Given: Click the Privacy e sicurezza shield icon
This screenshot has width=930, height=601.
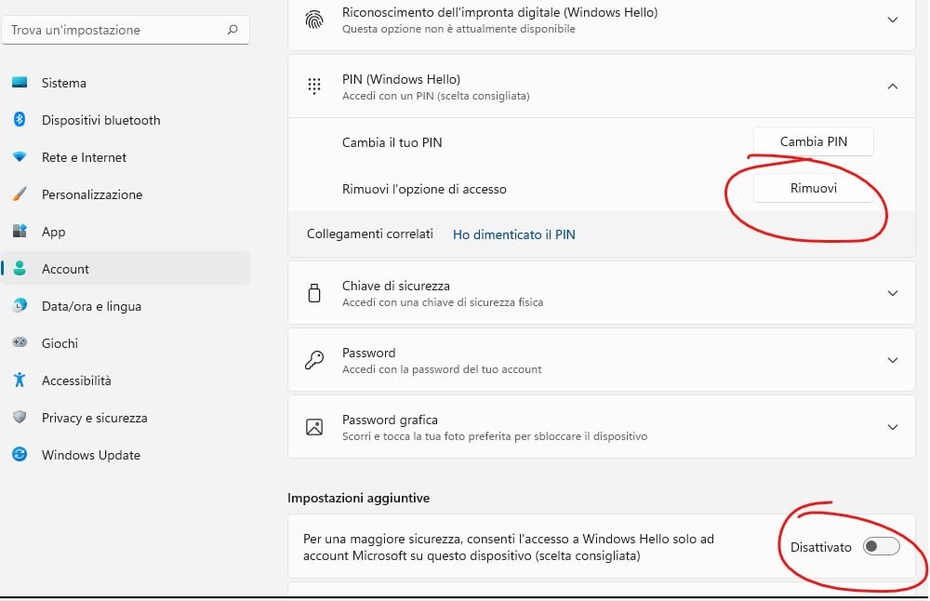Looking at the screenshot, I should pos(20,417).
